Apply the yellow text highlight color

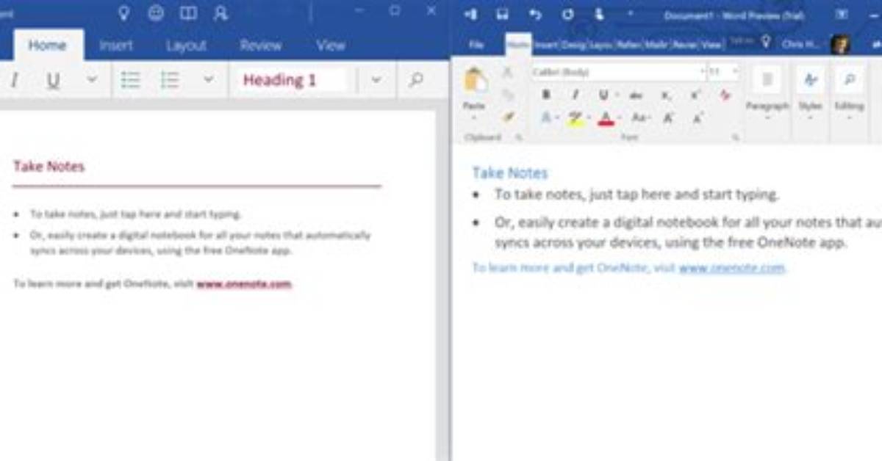[576, 117]
